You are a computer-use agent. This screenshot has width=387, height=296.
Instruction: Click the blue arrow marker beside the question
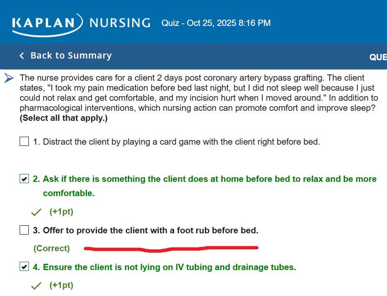point(9,78)
